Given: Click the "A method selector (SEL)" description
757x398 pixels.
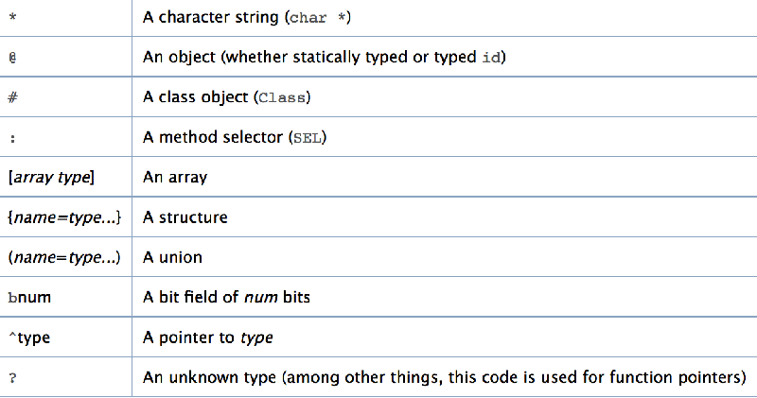Looking at the screenshot, I should point(236,137).
